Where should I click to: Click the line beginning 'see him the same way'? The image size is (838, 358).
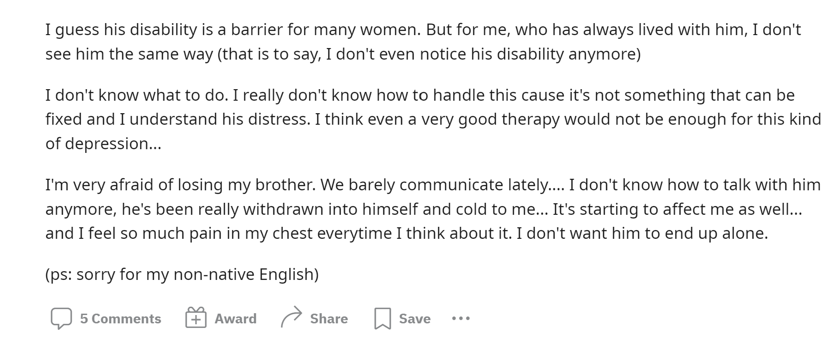click(x=343, y=54)
